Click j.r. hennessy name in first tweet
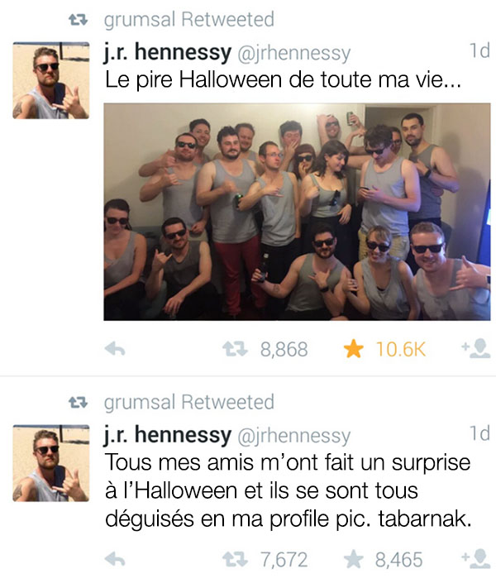 tap(168, 52)
